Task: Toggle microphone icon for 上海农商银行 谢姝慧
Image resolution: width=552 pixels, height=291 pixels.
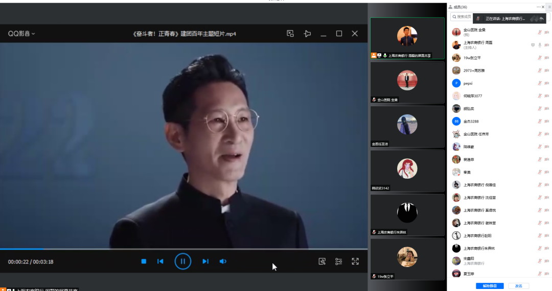Action: (x=539, y=223)
